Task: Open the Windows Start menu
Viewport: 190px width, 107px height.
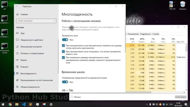Action: [3, 104]
